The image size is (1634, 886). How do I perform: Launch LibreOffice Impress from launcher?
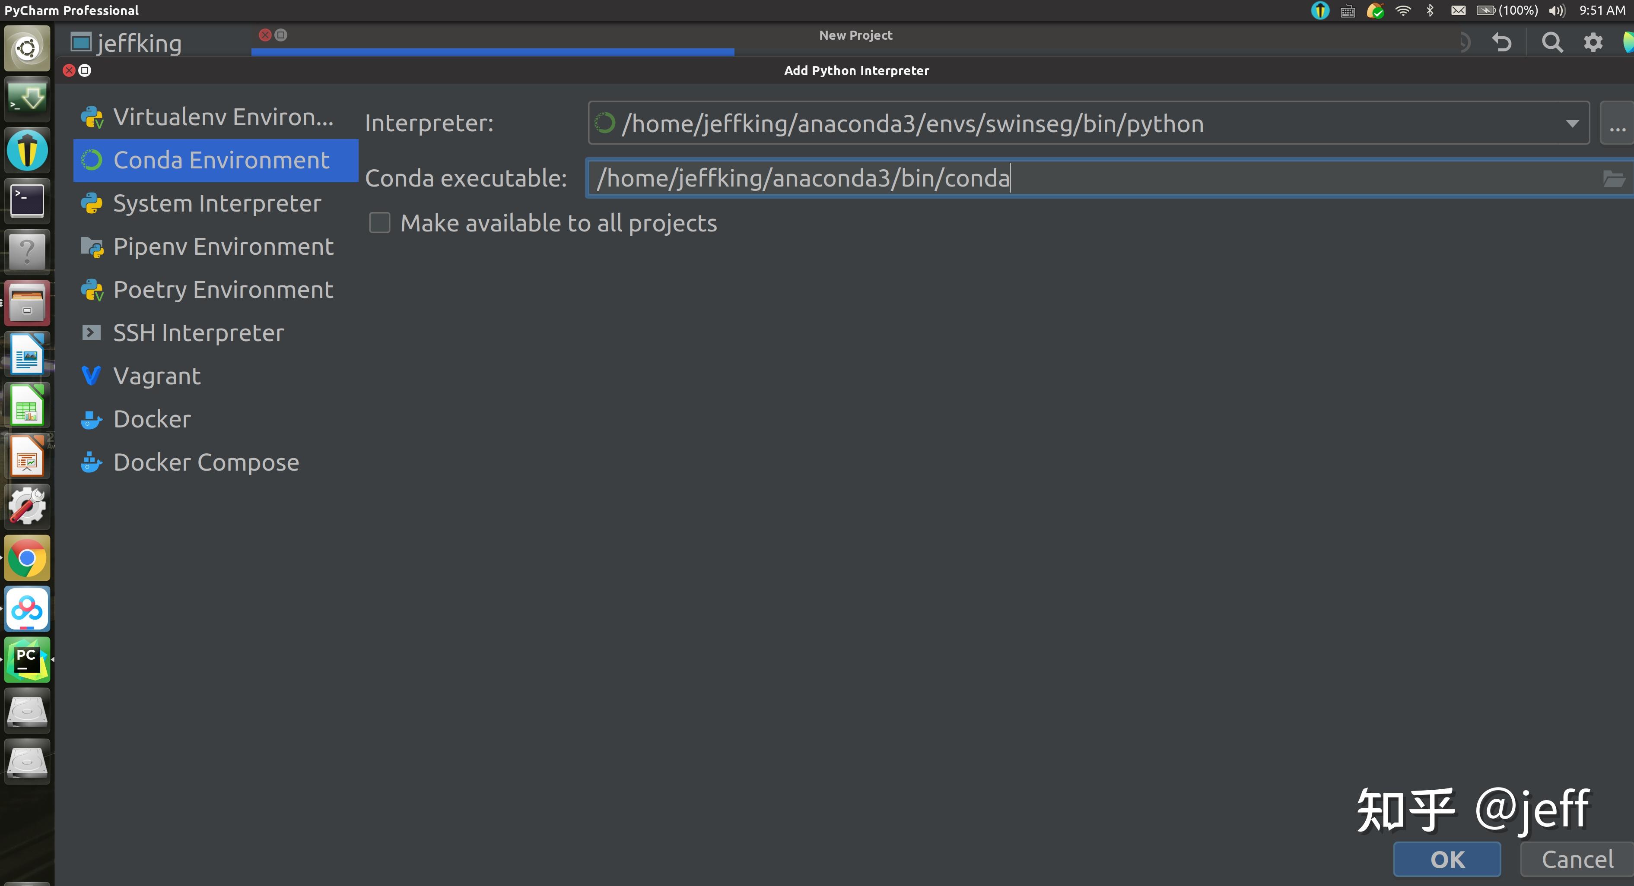pos(27,456)
